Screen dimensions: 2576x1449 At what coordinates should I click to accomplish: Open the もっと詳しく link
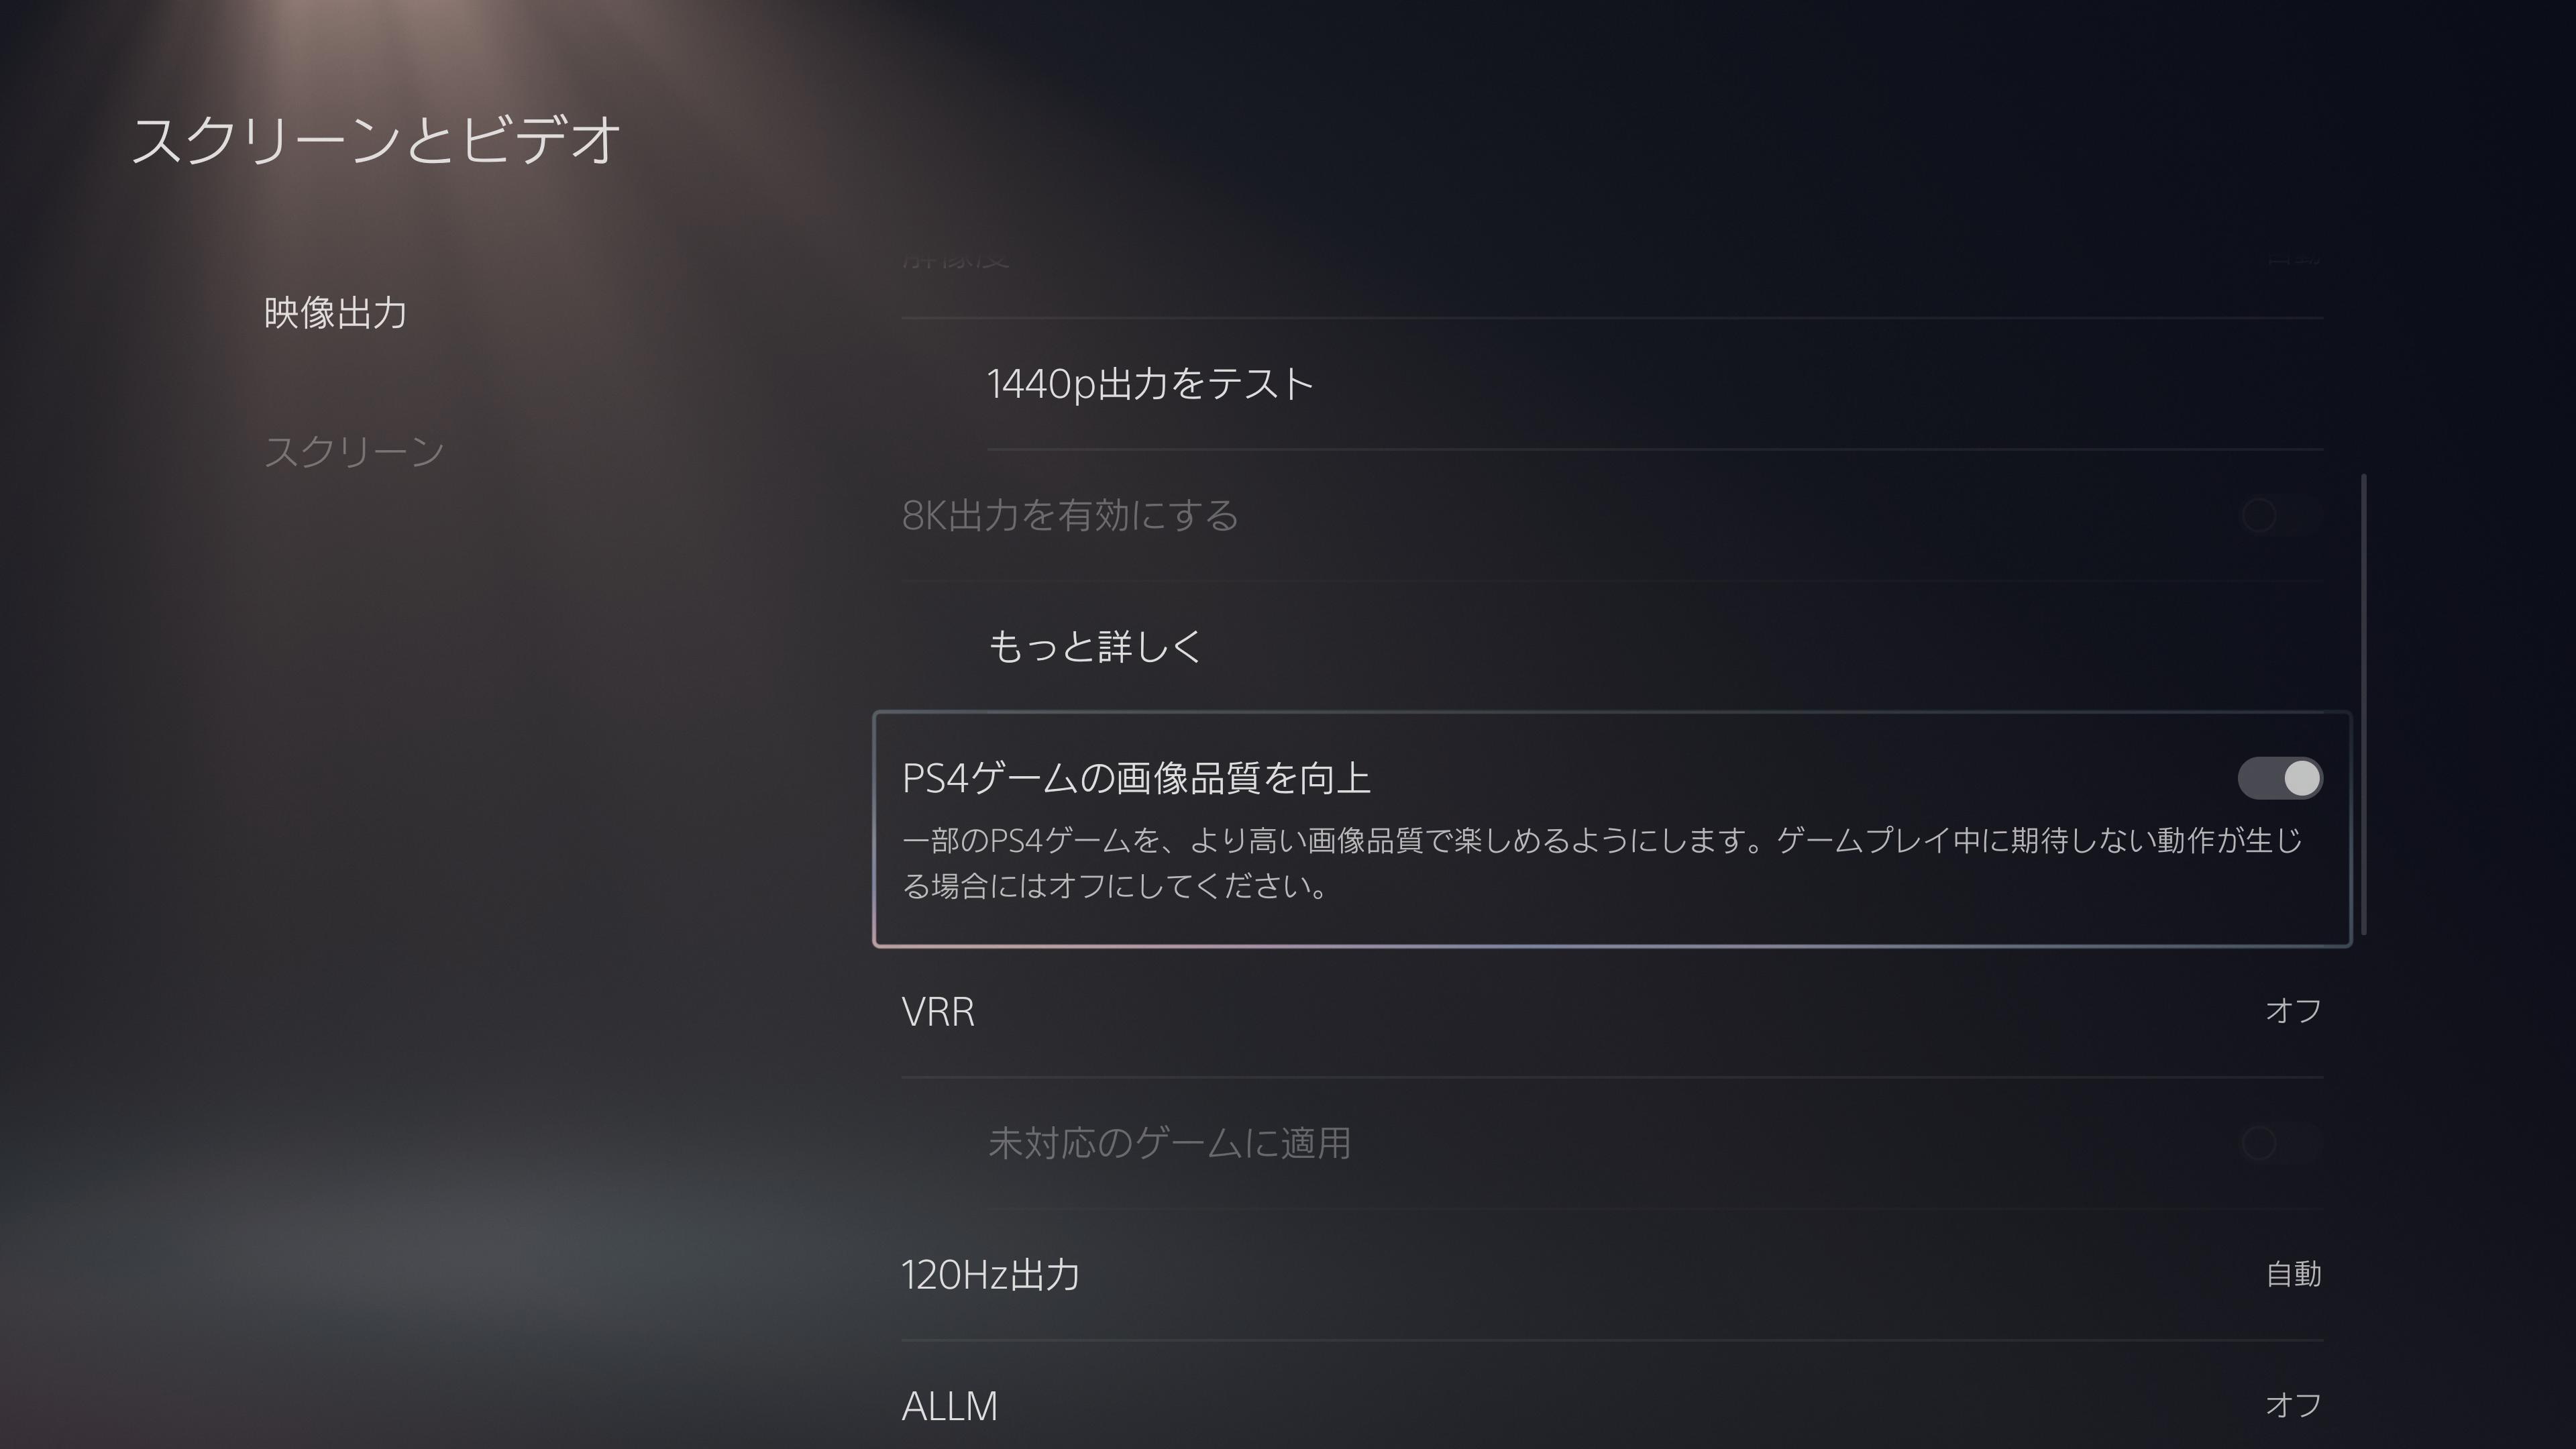coord(1094,647)
